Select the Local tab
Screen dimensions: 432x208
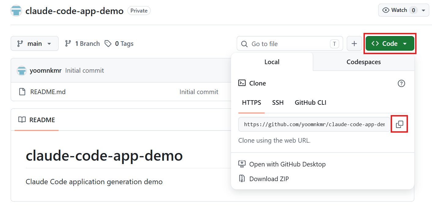pyautogui.click(x=272, y=62)
